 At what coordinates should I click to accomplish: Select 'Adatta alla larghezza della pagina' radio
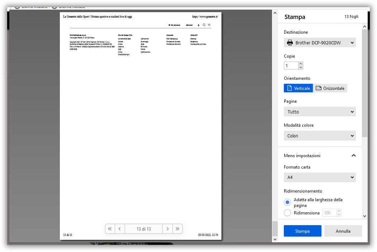click(x=287, y=202)
